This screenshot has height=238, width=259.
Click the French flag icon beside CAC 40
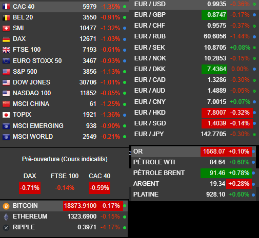(6, 7)
